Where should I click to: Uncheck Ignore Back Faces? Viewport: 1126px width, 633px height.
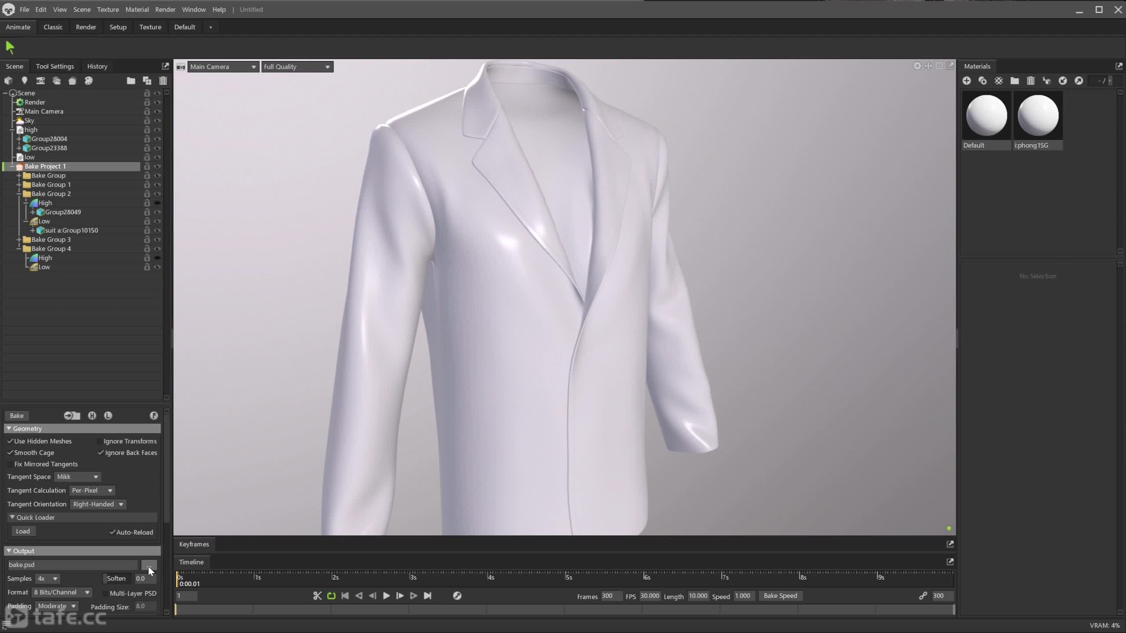[x=100, y=452]
